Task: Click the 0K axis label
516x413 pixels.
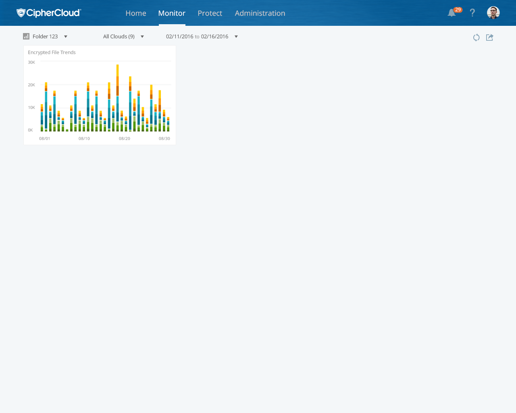Action: click(x=30, y=130)
